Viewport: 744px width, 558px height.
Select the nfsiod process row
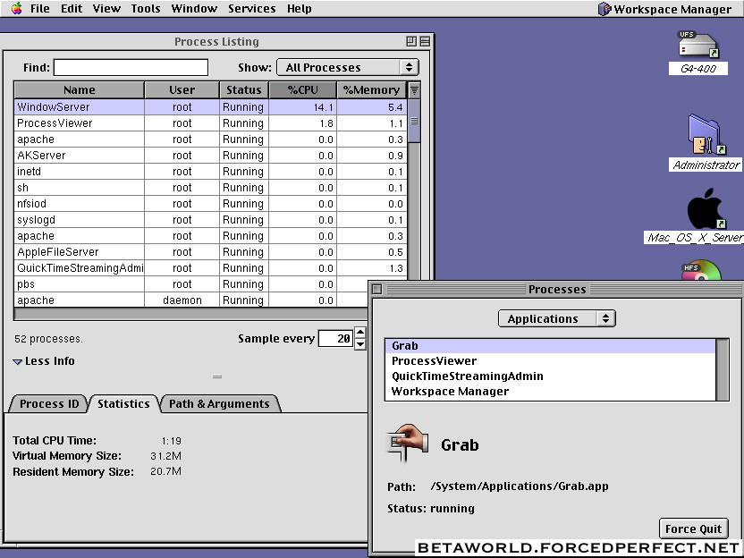(211, 204)
